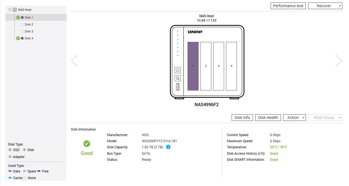Click the blue info icon beside Disk Capacity

(x=168, y=147)
